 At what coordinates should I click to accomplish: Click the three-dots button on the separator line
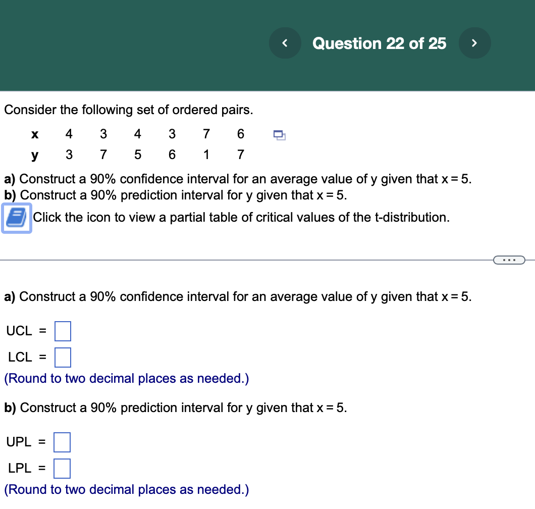(509, 260)
